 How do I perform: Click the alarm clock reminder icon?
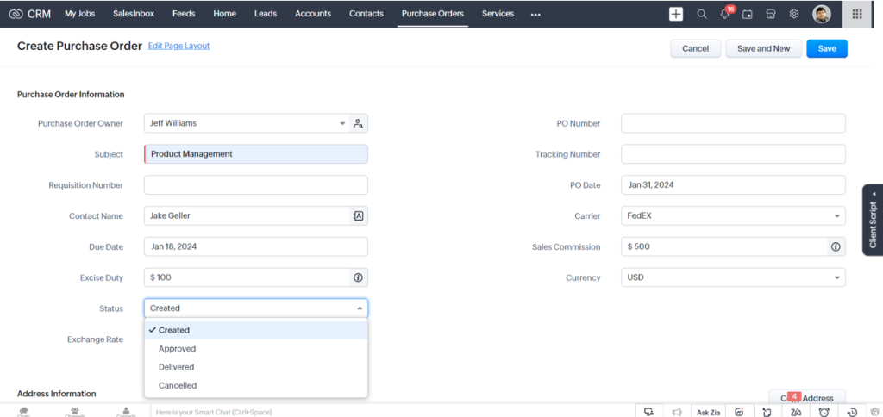(824, 412)
